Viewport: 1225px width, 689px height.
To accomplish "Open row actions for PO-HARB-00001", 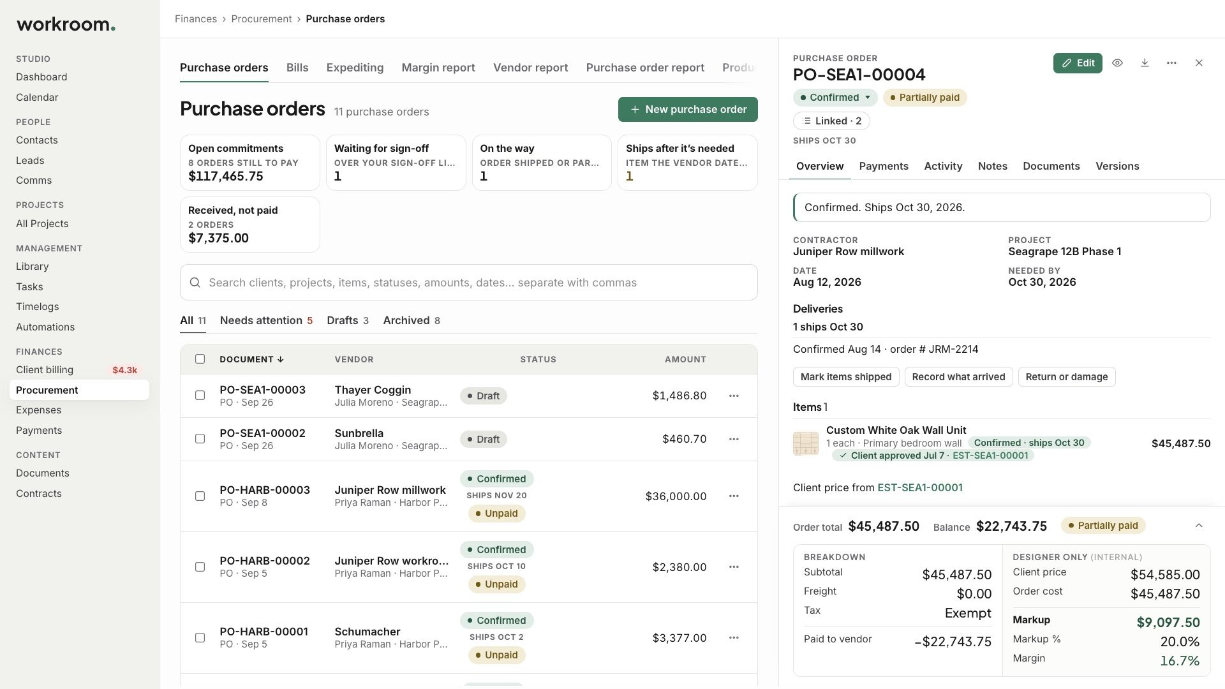I will click(x=734, y=637).
